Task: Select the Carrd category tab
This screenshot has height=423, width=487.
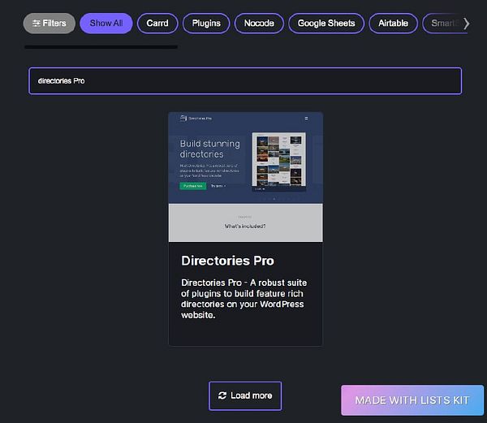Action: pyautogui.click(x=157, y=24)
